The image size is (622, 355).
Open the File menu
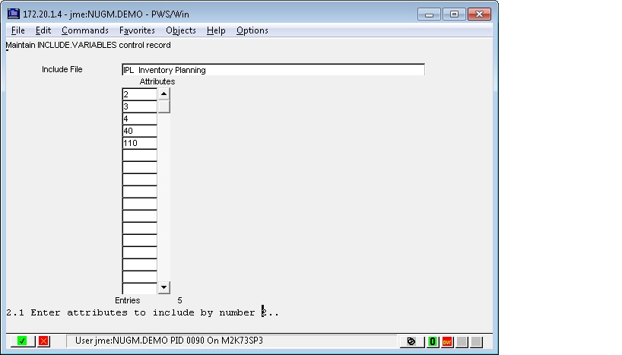pos(18,30)
